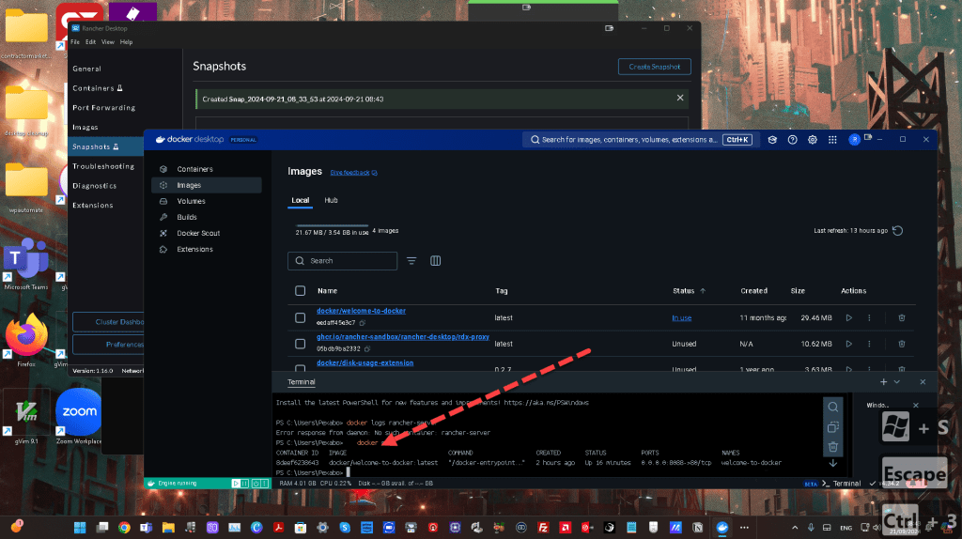Focus the images Search field

coord(342,261)
